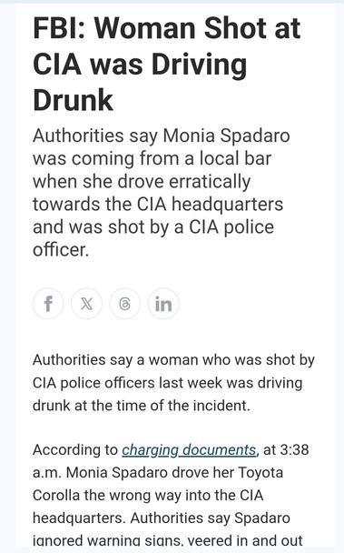Click 'drunk at the time of the incident'
The width and height of the screenshot is (344, 553).
141,406
